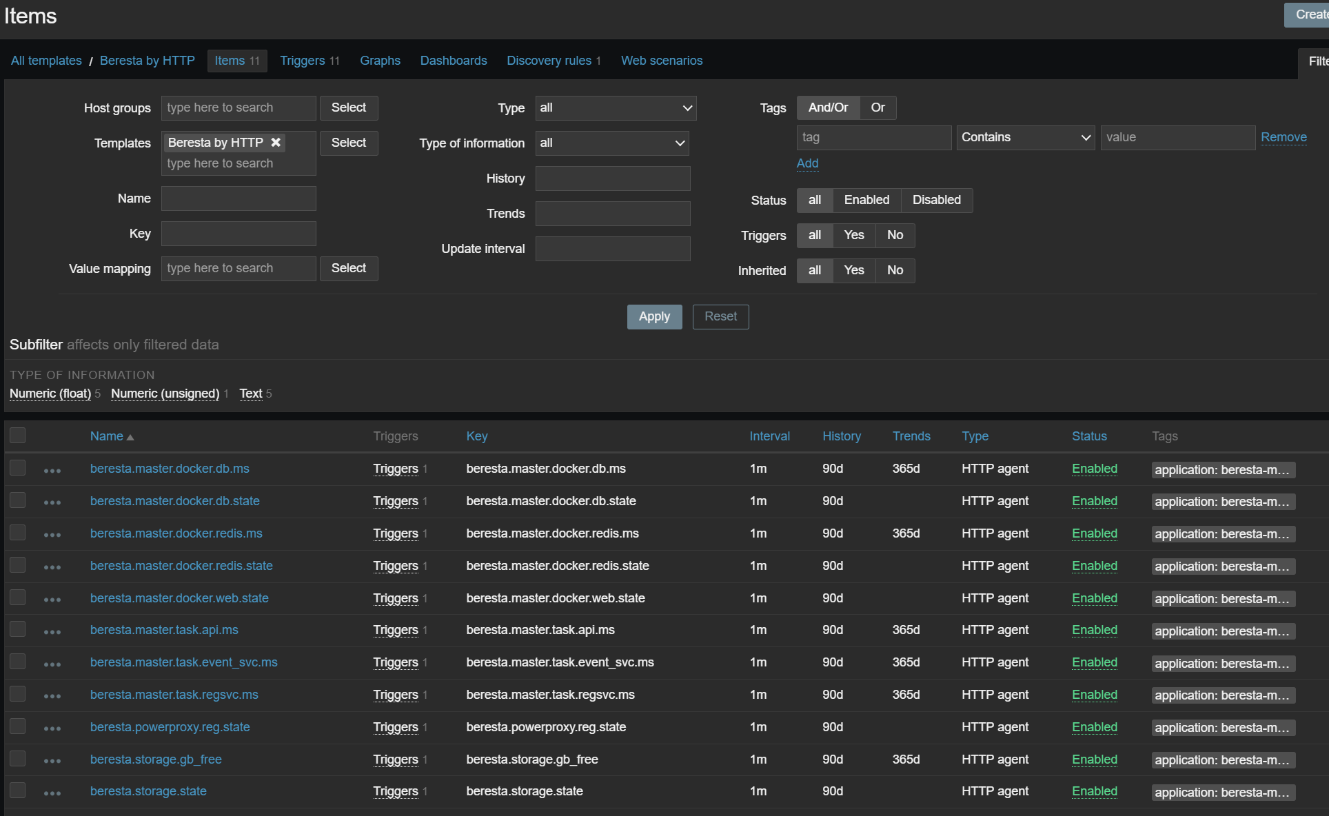The height and width of the screenshot is (816, 1329).
Task: Remove Beresta by HTTP template chip
Action: point(276,143)
